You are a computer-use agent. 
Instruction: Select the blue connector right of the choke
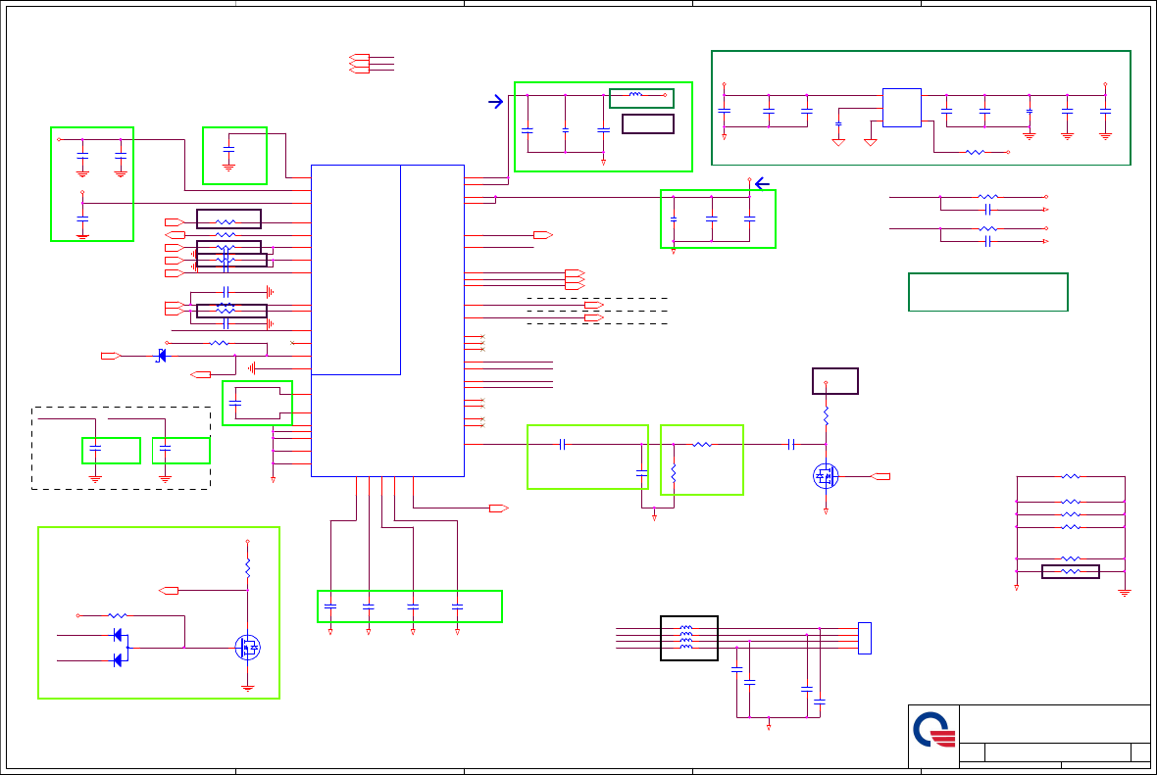(865, 638)
